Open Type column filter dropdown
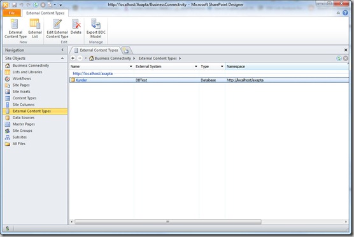This screenshot has height=237, width=354. (222, 66)
